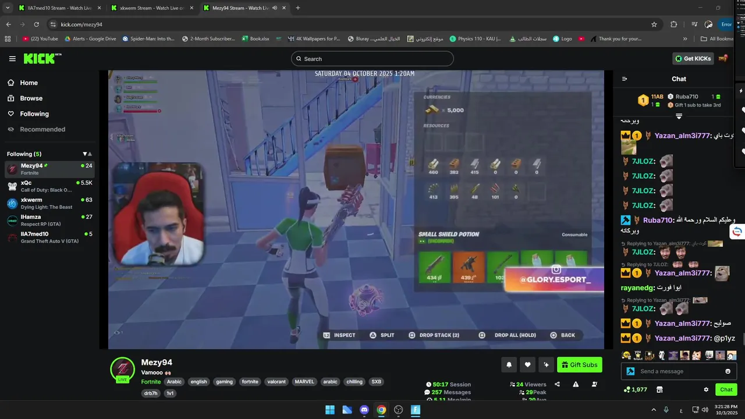Open YouTube bookmark

[x=41, y=39]
